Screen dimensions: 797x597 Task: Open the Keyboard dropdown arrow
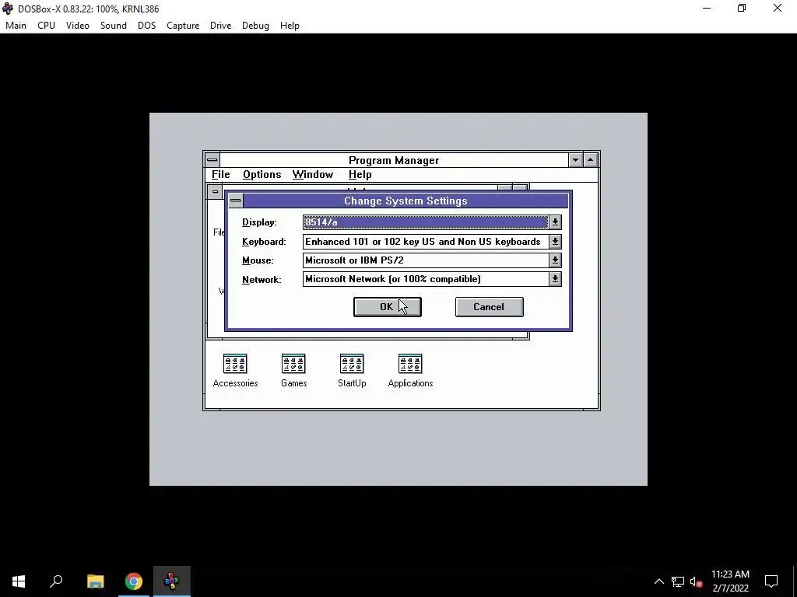click(x=555, y=242)
